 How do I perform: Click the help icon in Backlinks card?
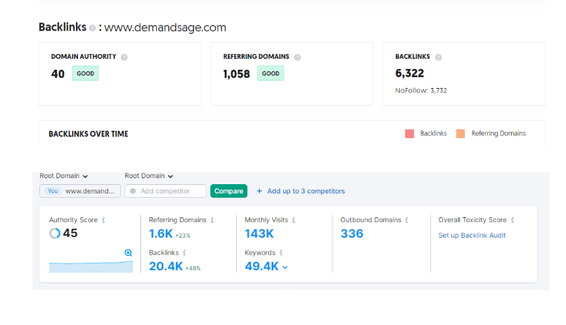pyautogui.click(x=438, y=58)
